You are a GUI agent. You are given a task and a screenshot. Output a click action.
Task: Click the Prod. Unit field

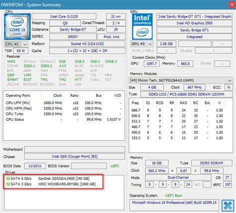tap(112, 37)
